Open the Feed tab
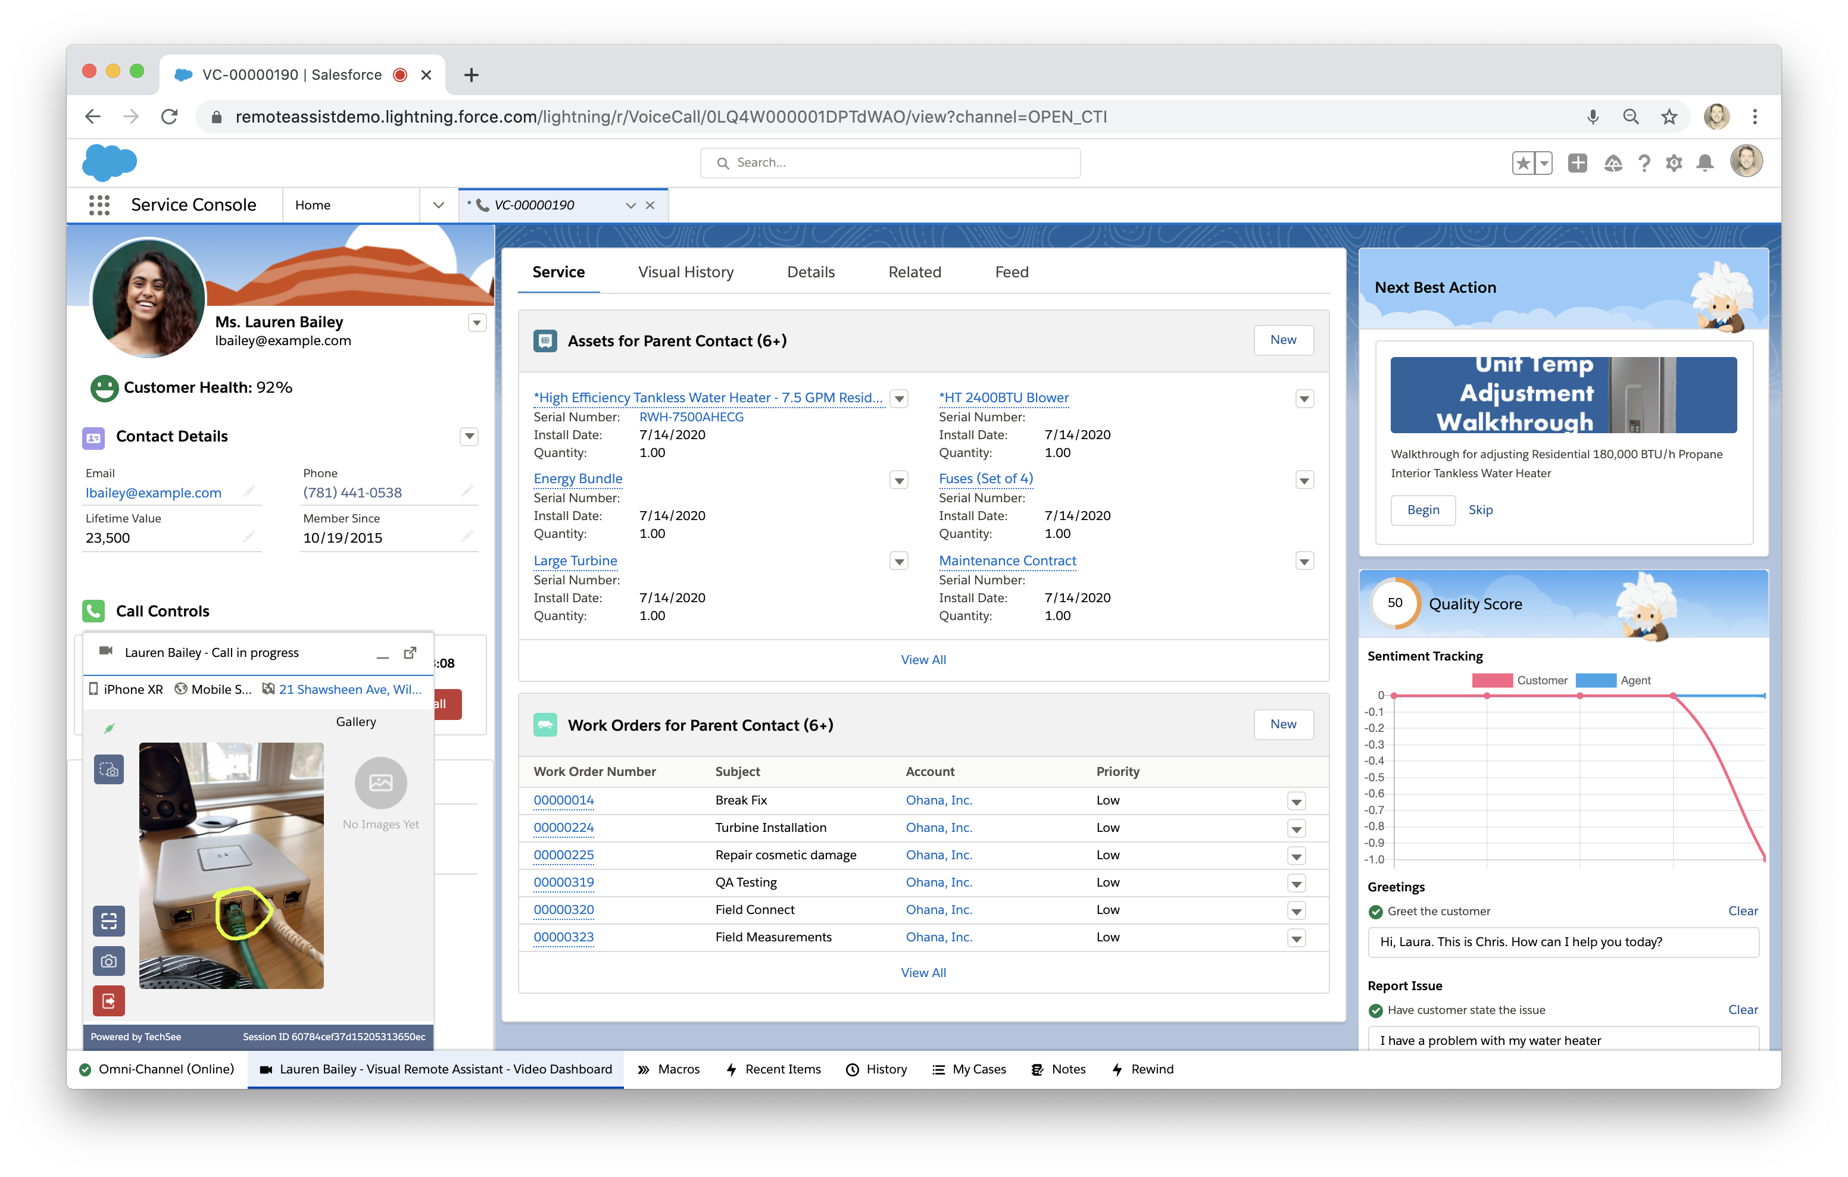This screenshot has width=1848, height=1177. tap(1011, 271)
